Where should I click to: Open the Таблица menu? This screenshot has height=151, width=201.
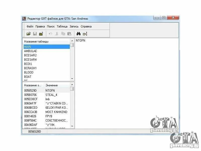coord(62,26)
